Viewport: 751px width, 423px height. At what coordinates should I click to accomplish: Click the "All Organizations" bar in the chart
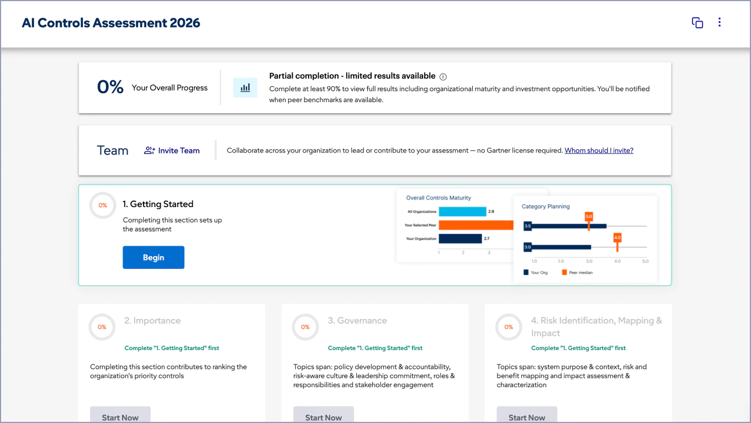pyautogui.click(x=462, y=212)
